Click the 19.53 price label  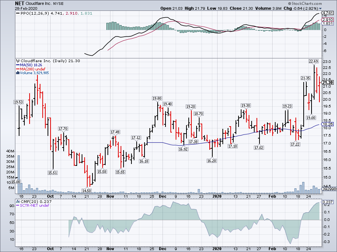tap(18, 102)
